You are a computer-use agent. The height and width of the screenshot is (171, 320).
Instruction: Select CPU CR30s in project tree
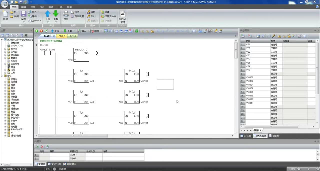pyautogui.click(x=17, y=46)
